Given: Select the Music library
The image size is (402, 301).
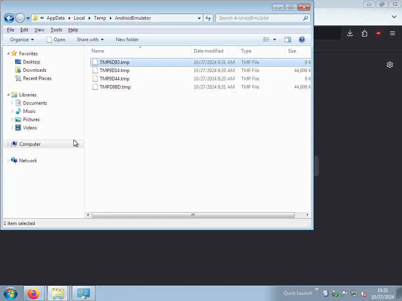Looking at the screenshot, I should tap(29, 111).
